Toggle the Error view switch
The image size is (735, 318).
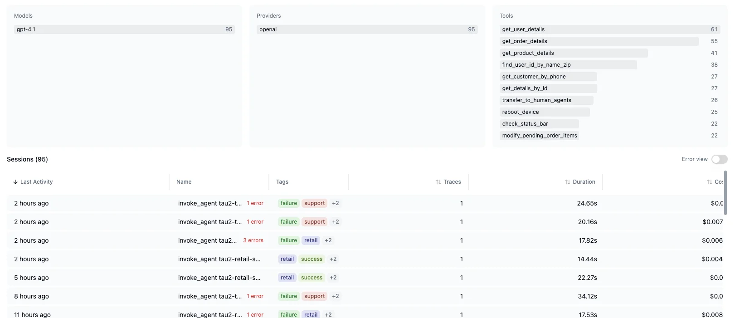(x=719, y=159)
